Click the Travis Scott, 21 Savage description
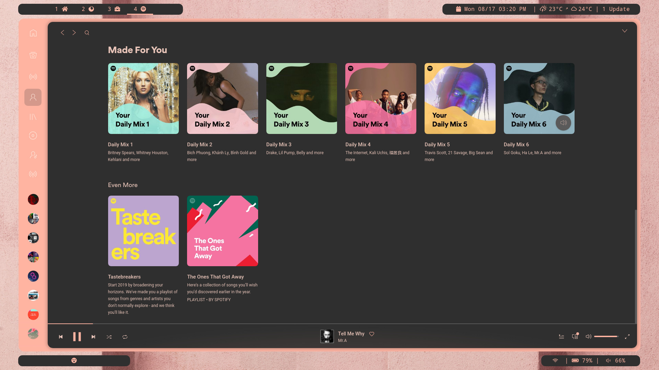The height and width of the screenshot is (370, 659). pyautogui.click(x=459, y=156)
